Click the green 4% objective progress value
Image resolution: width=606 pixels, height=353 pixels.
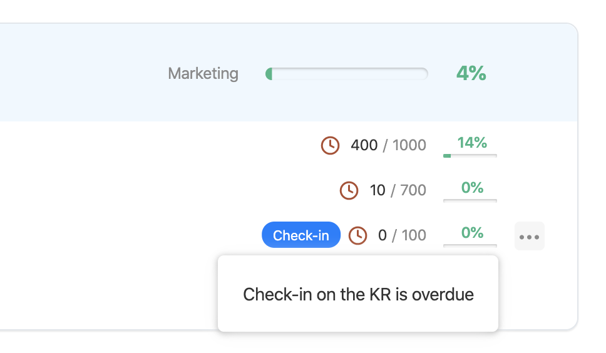[x=471, y=73]
